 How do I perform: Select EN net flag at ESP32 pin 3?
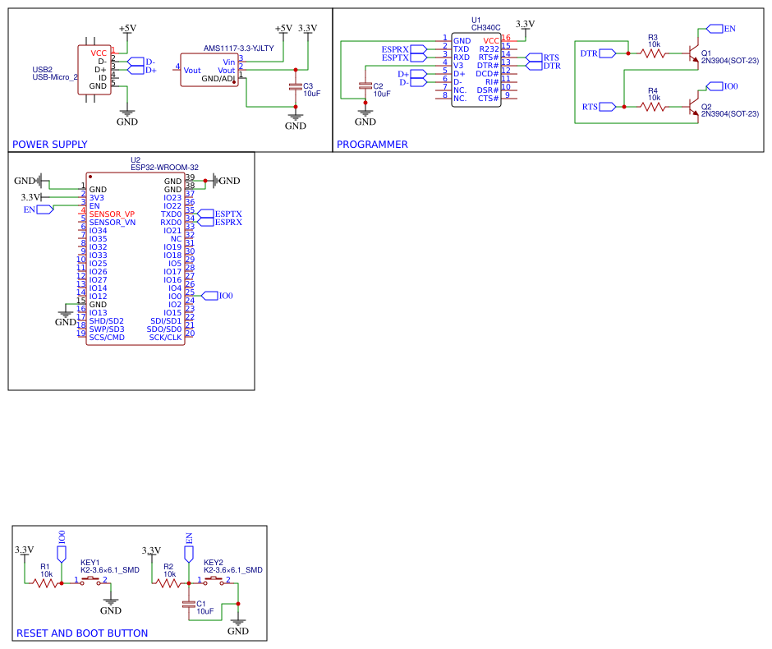tap(39, 209)
